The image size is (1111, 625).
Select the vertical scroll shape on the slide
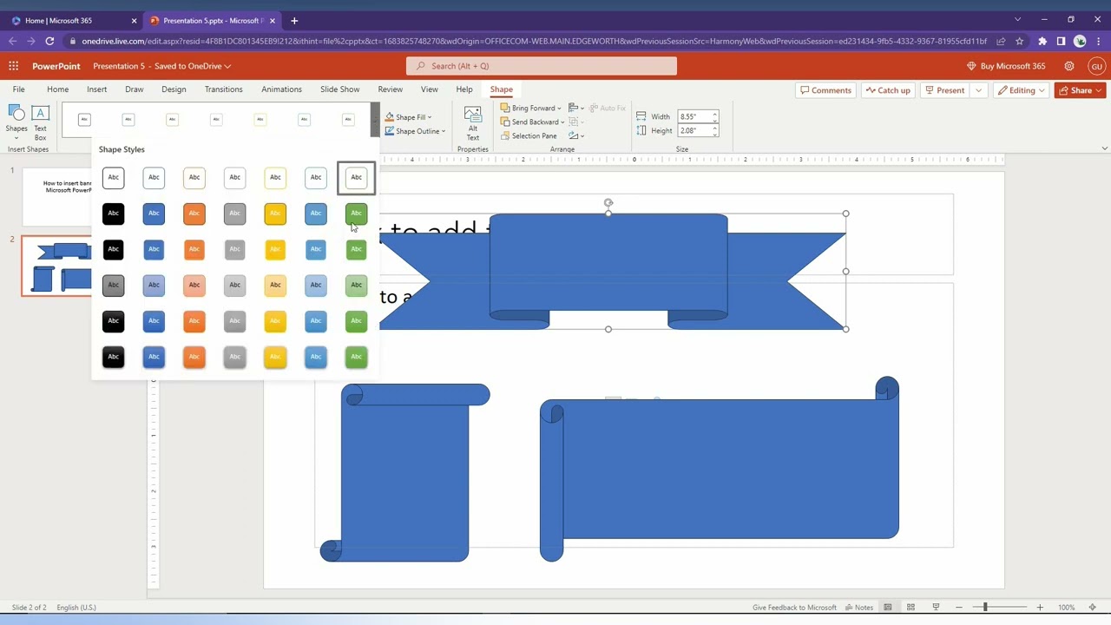point(404,472)
